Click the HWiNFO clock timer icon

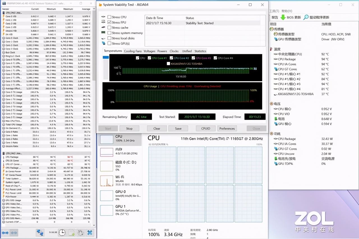[62, 233]
